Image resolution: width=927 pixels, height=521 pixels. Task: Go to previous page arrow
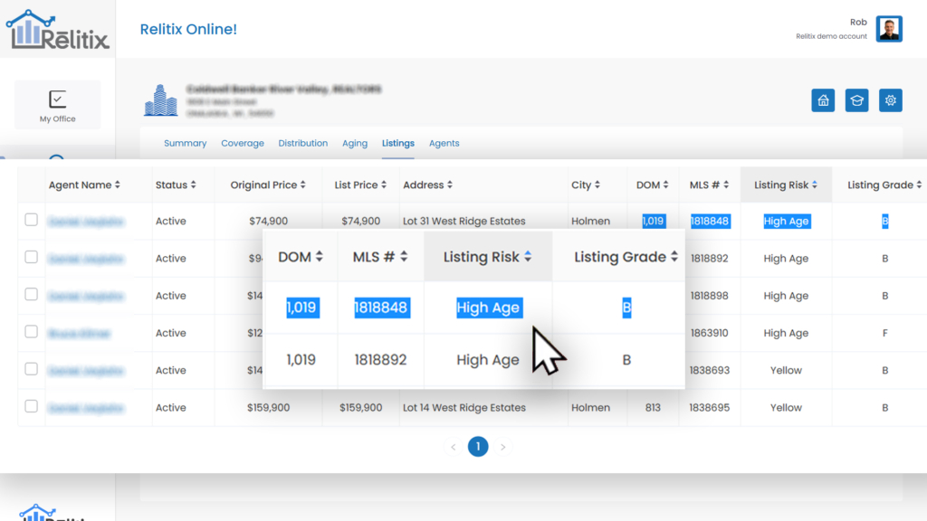(x=454, y=447)
